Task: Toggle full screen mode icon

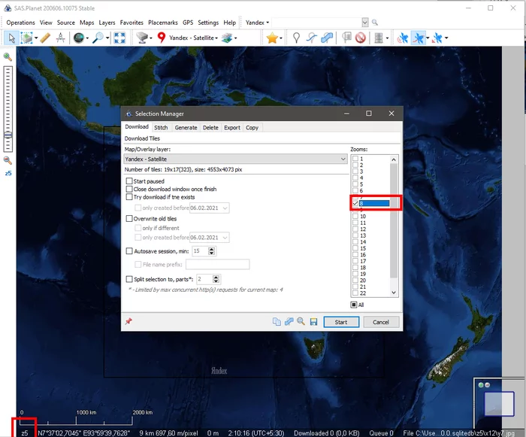Action: [119, 38]
